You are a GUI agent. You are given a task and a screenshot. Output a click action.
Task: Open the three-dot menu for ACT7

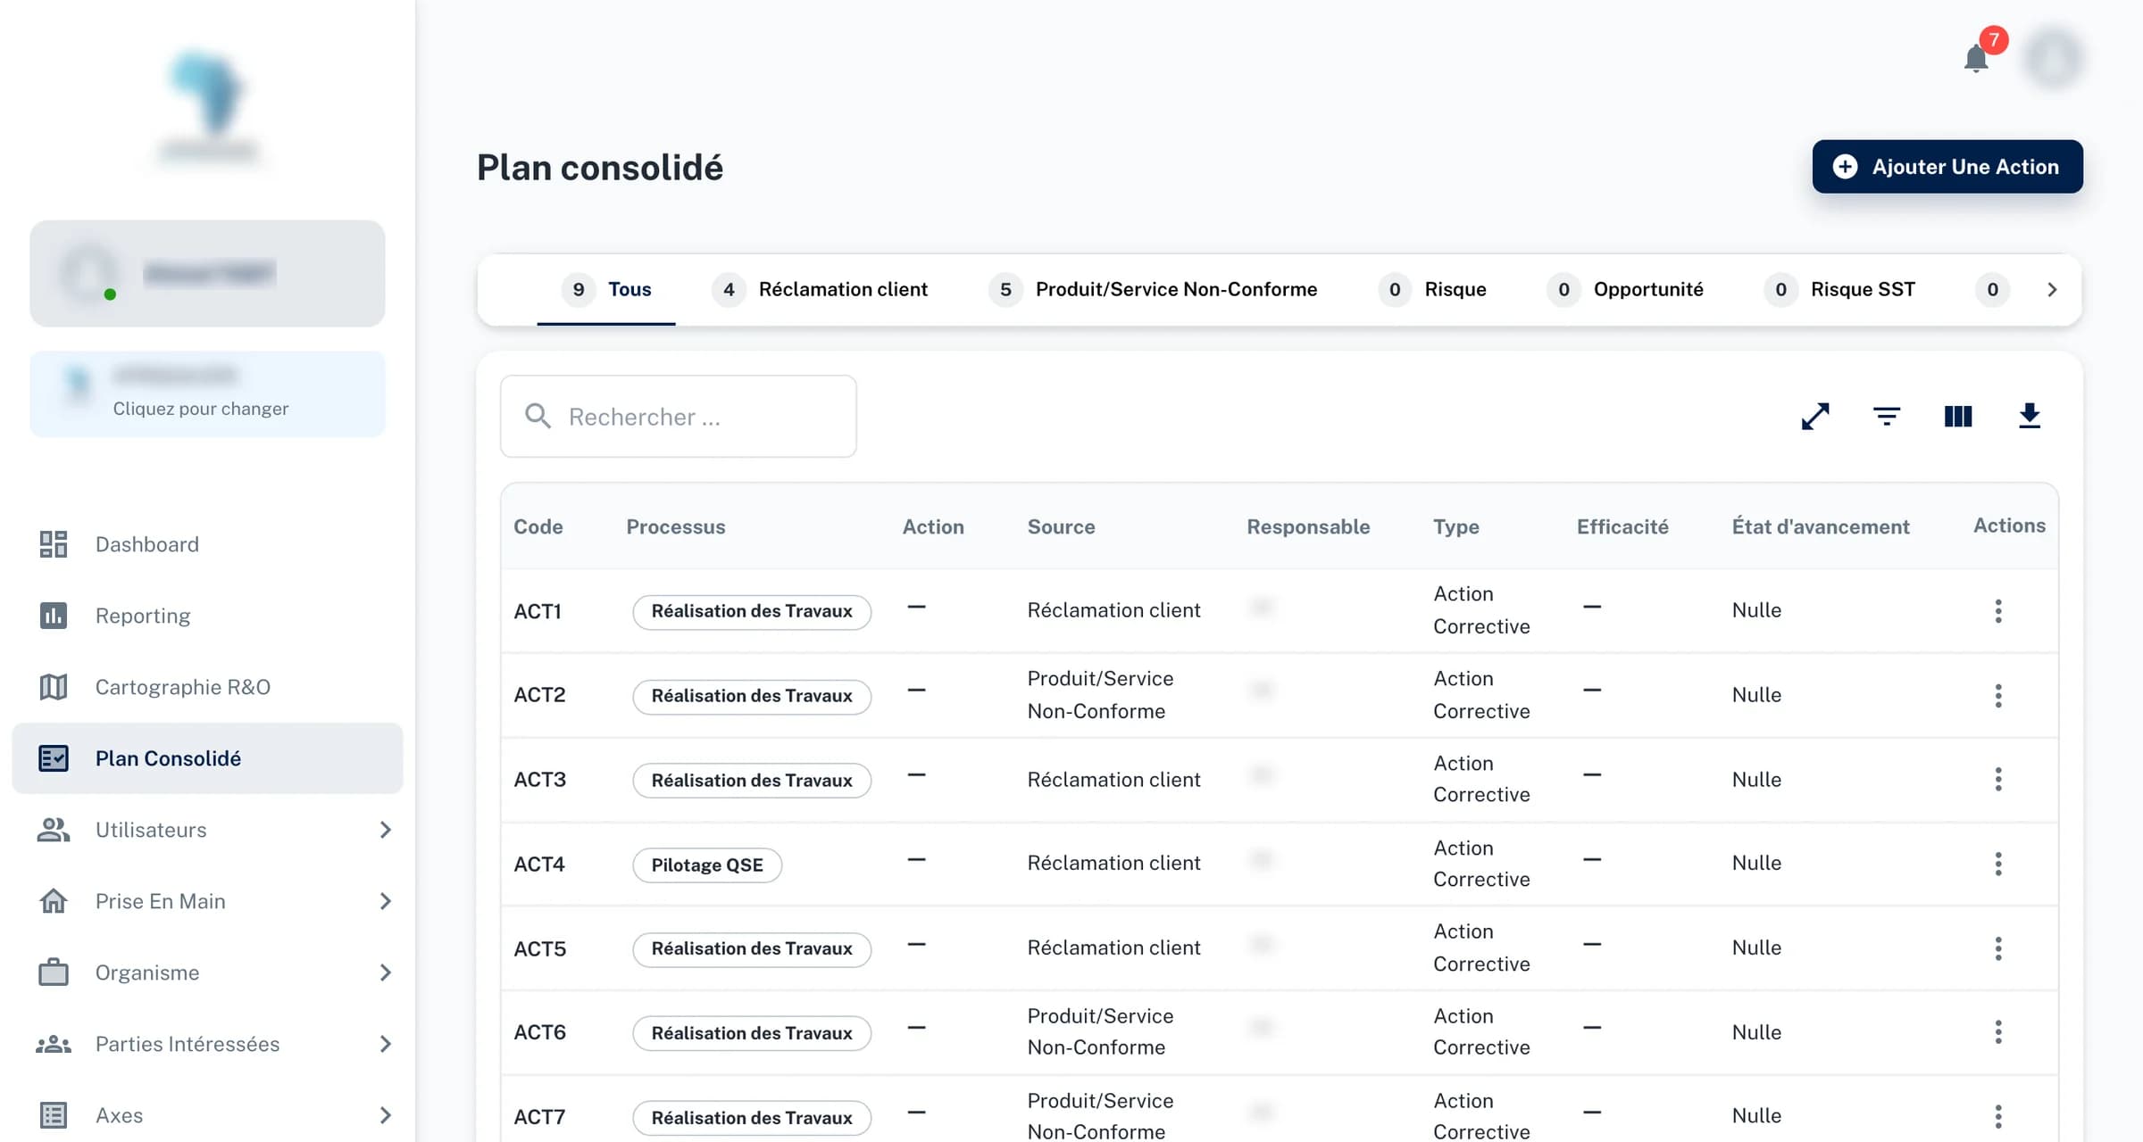[x=1998, y=1116]
